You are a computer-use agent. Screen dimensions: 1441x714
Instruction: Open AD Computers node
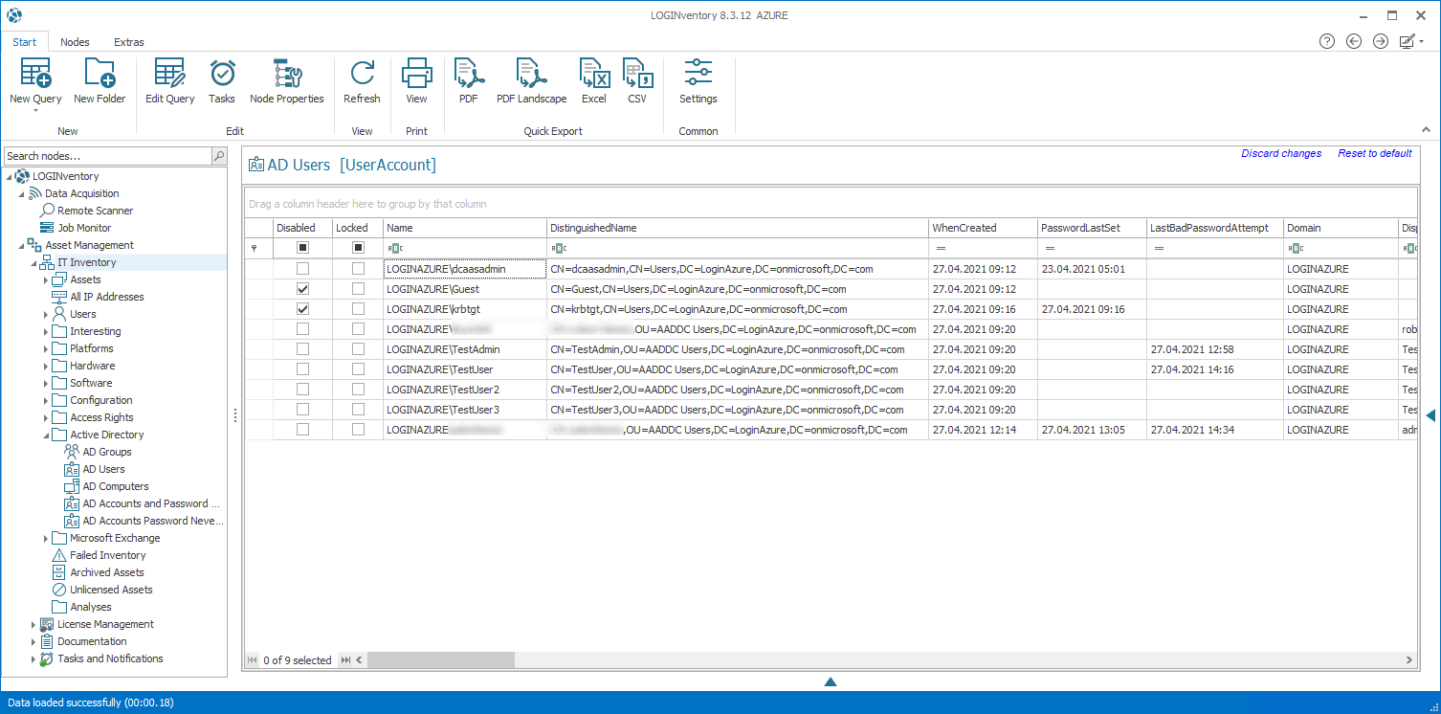(x=116, y=486)
